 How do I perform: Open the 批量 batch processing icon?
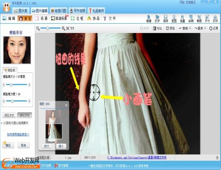(182, 18)
